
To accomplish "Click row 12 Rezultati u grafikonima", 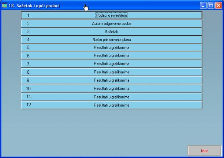I will pyautogui.click(x=112, y=105).
